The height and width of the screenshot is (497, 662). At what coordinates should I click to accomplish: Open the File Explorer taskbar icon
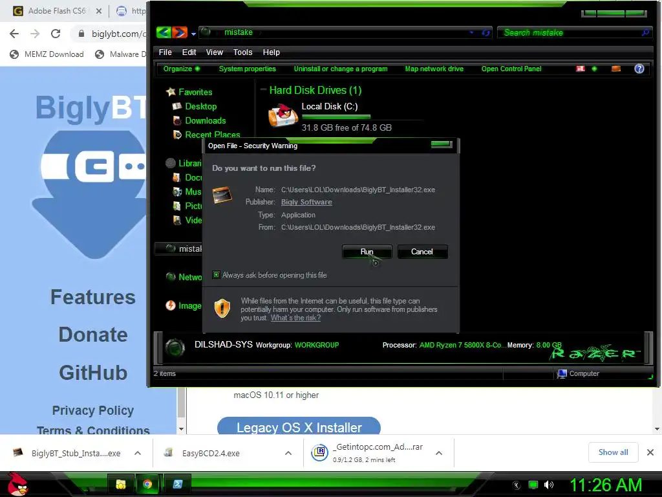tap(121, 484)
